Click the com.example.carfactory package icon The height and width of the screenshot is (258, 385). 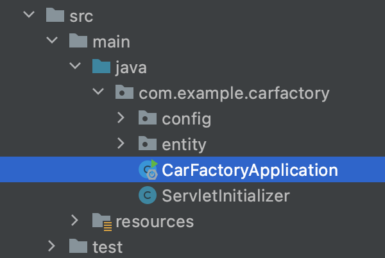click(x=124, y=92)
